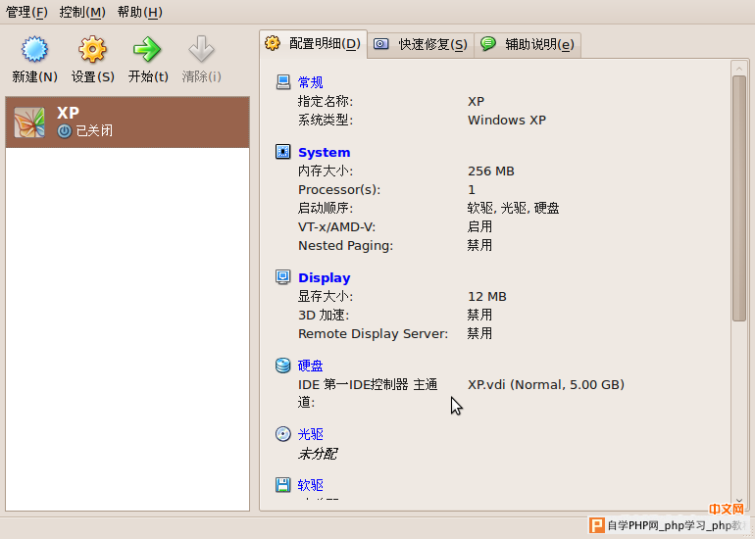
Task: Open the 光驱 optical drive settings link
Action: (311, 434)
